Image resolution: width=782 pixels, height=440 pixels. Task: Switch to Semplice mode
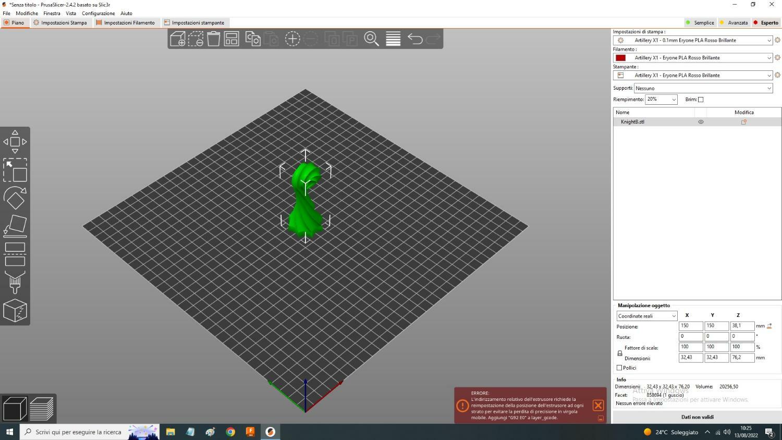[700, 23]
